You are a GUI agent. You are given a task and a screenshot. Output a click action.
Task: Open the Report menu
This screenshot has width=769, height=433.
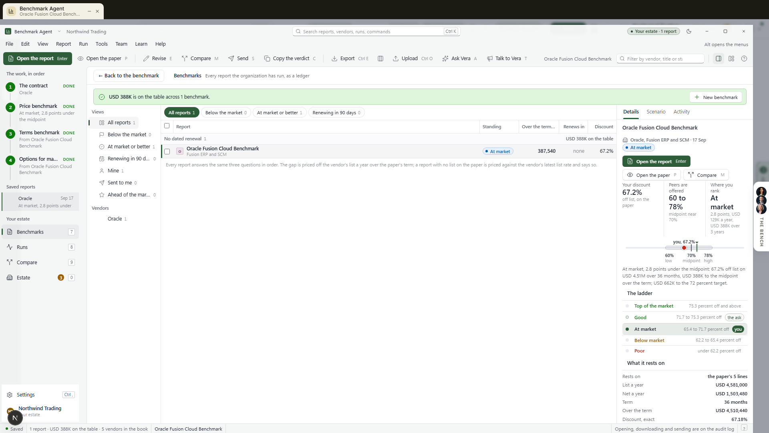click(x=63, y=44)
